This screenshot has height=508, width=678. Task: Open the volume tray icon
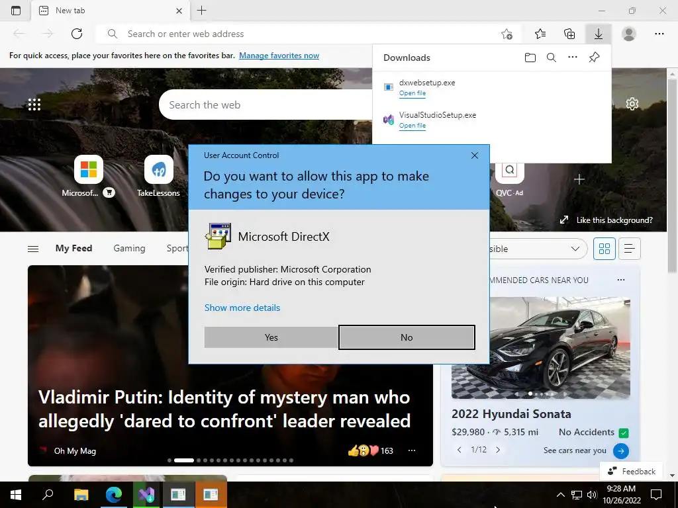click(592, 495)
